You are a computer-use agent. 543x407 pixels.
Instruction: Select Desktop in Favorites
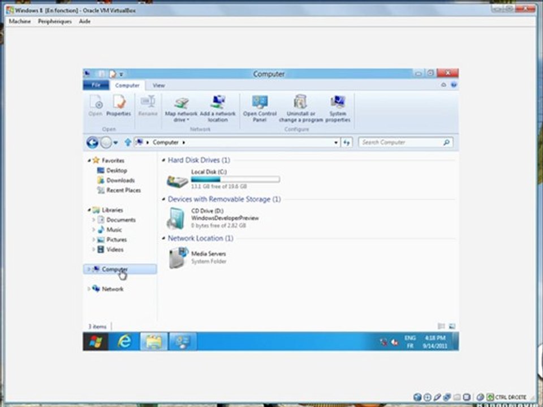coord(112,170)
